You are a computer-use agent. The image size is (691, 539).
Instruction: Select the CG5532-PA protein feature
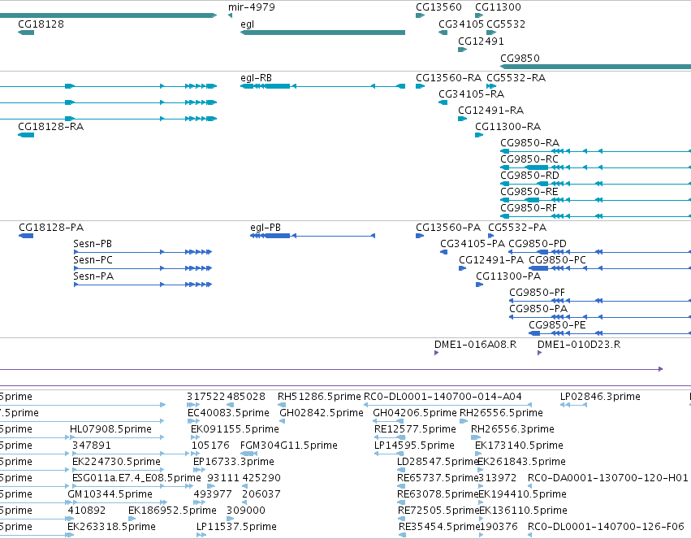tap(491, 236)
